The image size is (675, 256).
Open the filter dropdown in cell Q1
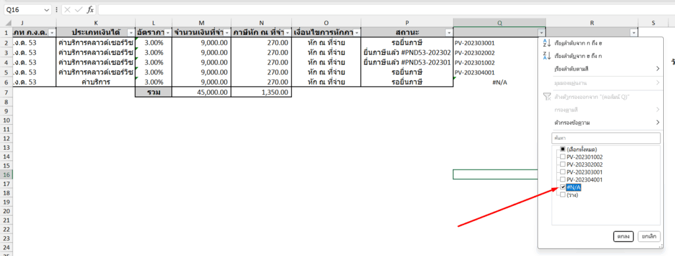pos(542,33)
